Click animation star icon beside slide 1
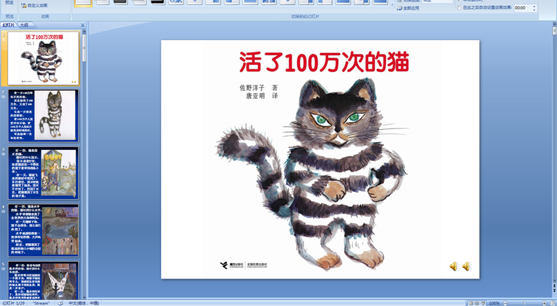 point(3,39)
